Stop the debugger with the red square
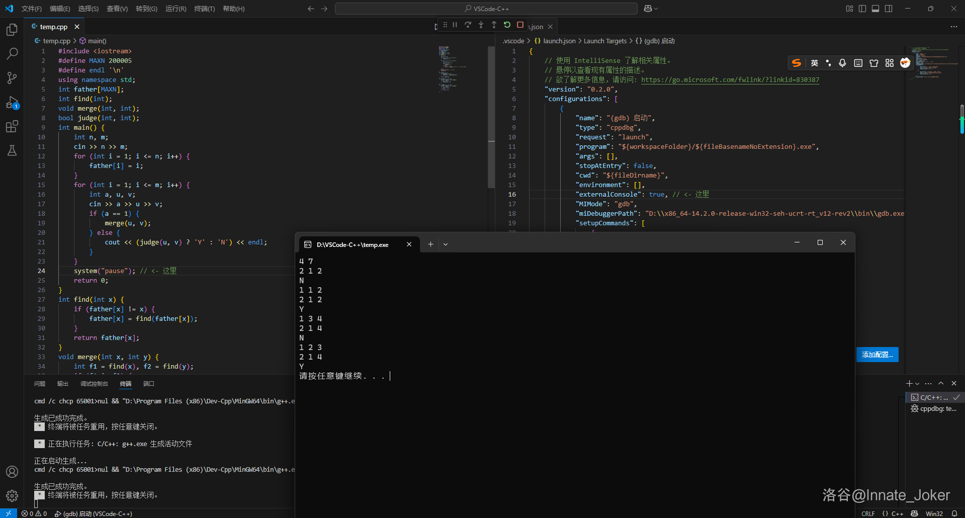This screenshot has width=965, height=518. click(x=520, y=25)
